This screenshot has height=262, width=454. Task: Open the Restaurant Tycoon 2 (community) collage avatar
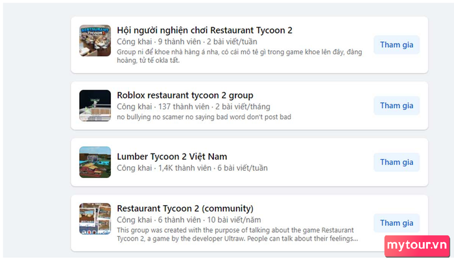click(95, 219)
